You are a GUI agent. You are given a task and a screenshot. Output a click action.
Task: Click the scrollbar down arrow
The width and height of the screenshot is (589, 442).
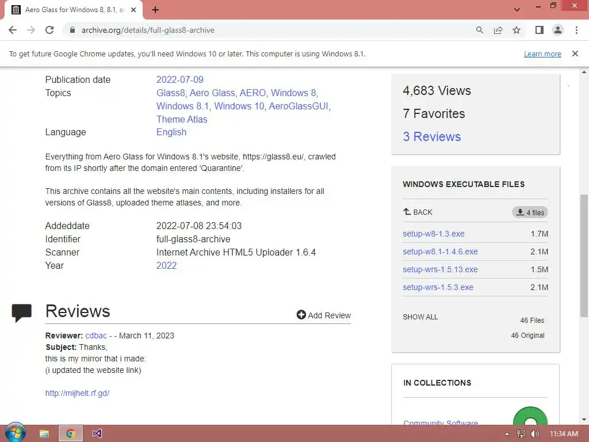pyautogui.click(x=584, y=420)
